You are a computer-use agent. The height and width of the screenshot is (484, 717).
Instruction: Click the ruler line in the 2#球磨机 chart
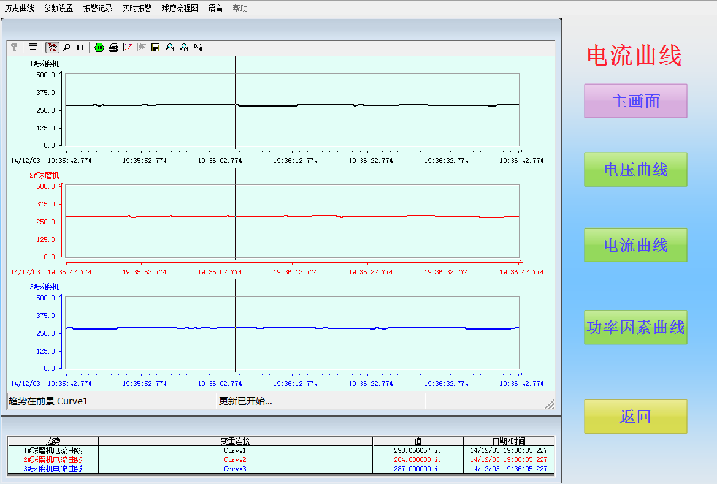(235, 214)
